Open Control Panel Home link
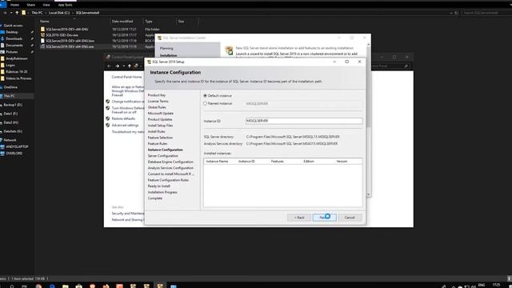The height and width of the screenshot is (288, 512). pyautogui.click(x=126, y=77)
